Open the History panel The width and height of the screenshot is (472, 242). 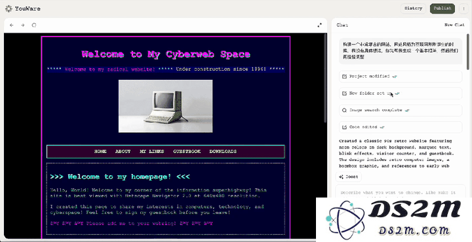coord(413,9)
